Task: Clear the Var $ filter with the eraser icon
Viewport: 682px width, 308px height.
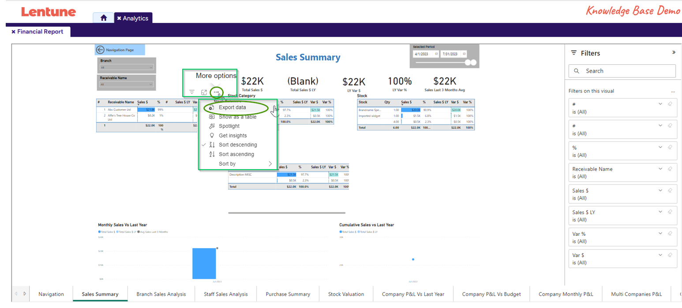Action: tap(670, 255)
